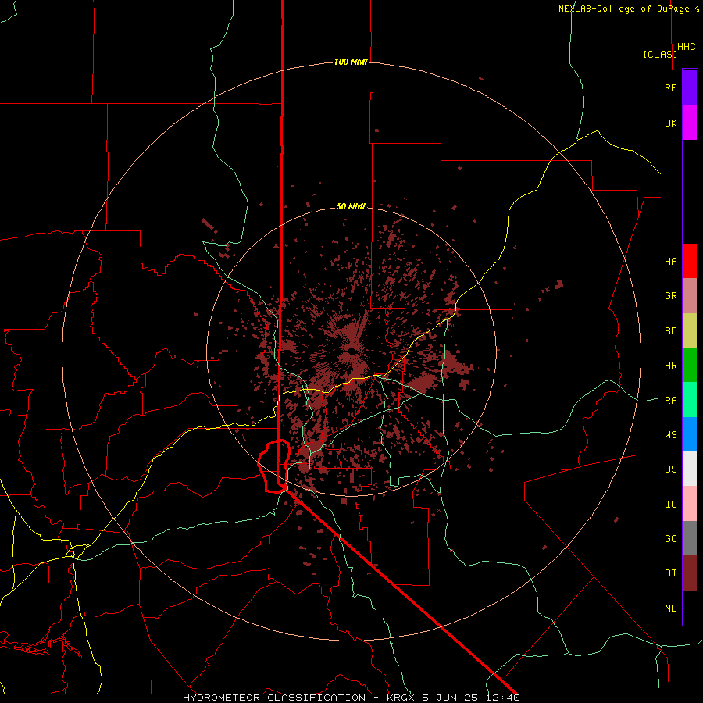Click the RF legend label
The height and width of the screenshot is (703, 703).
point(670,87)
